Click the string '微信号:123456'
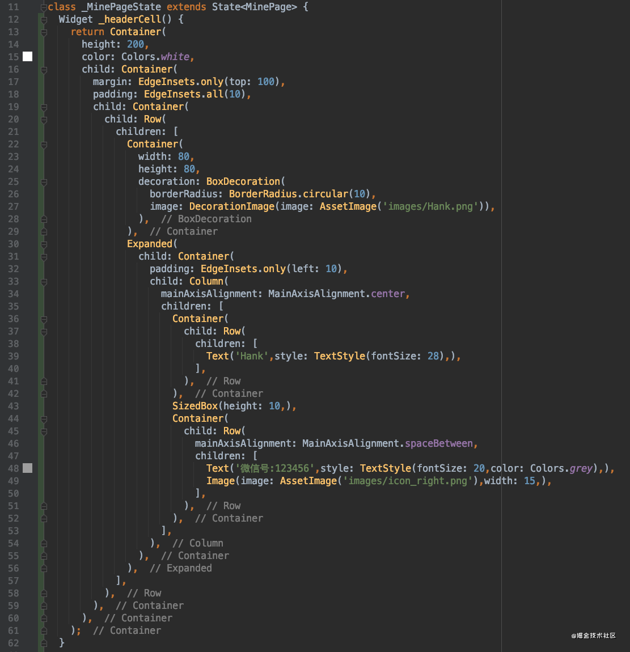 pyautogui.click(x=275, y=469)
